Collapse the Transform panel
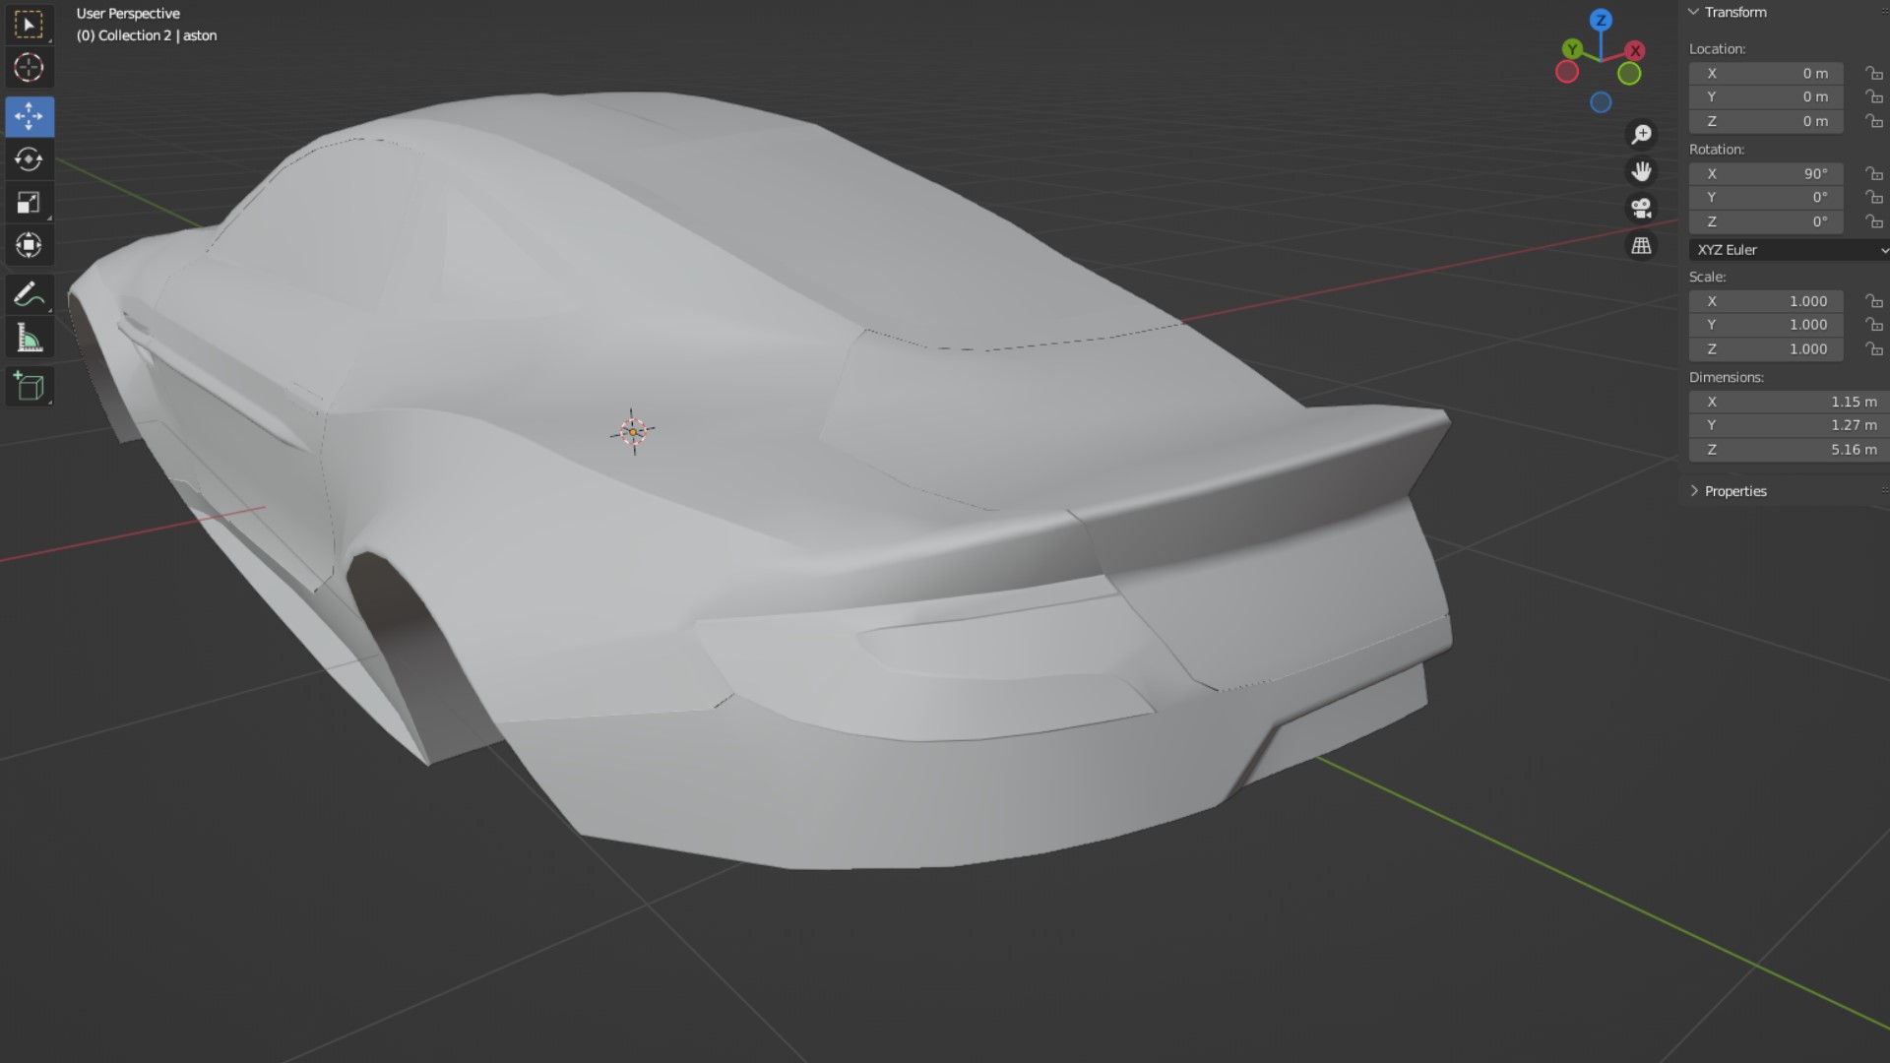The height and width of the screenshot is (1063, 1890). tap(1694, 12)
